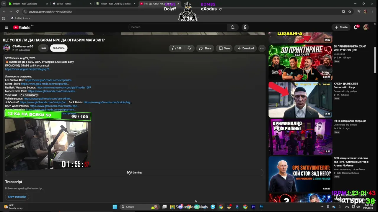Open the YouTube hamburger guide menu
The height and width of the screenshot is (212, 378).
pos(6,27)
